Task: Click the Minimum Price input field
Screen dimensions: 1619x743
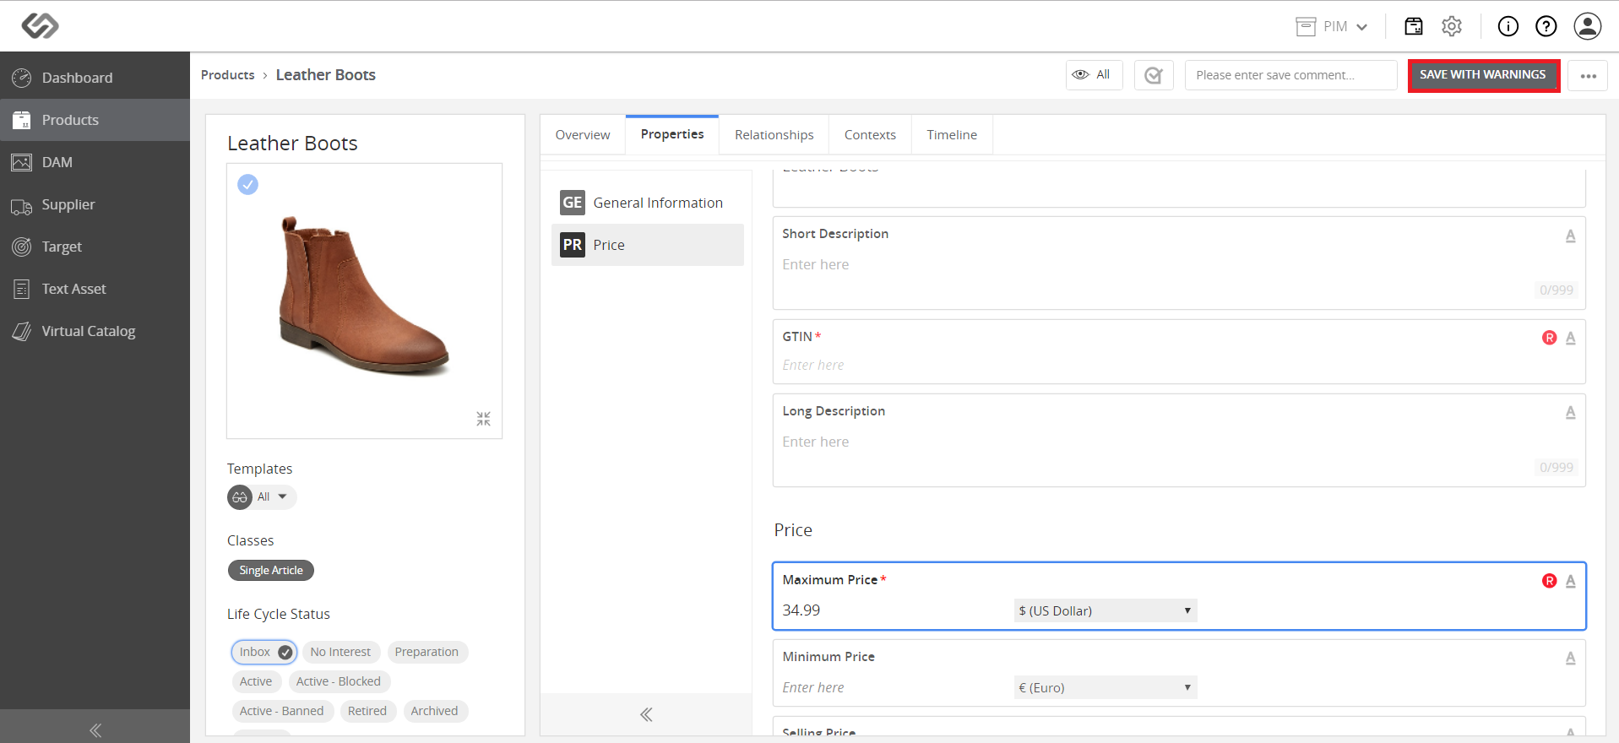Action: click(895, 687)
